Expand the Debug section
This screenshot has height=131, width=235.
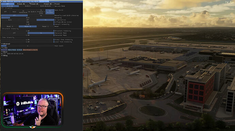click(4, 56)
